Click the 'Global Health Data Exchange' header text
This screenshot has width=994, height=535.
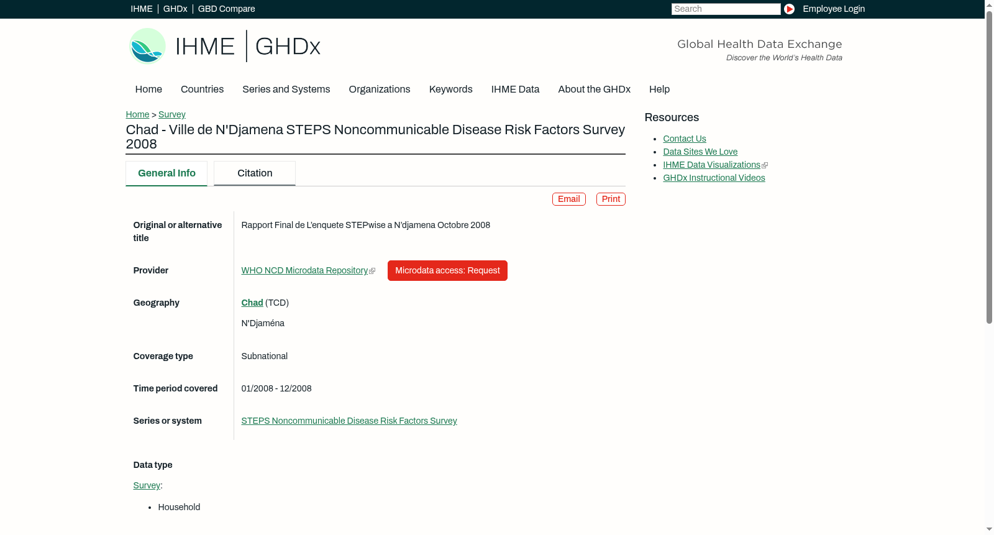[760, 44]
